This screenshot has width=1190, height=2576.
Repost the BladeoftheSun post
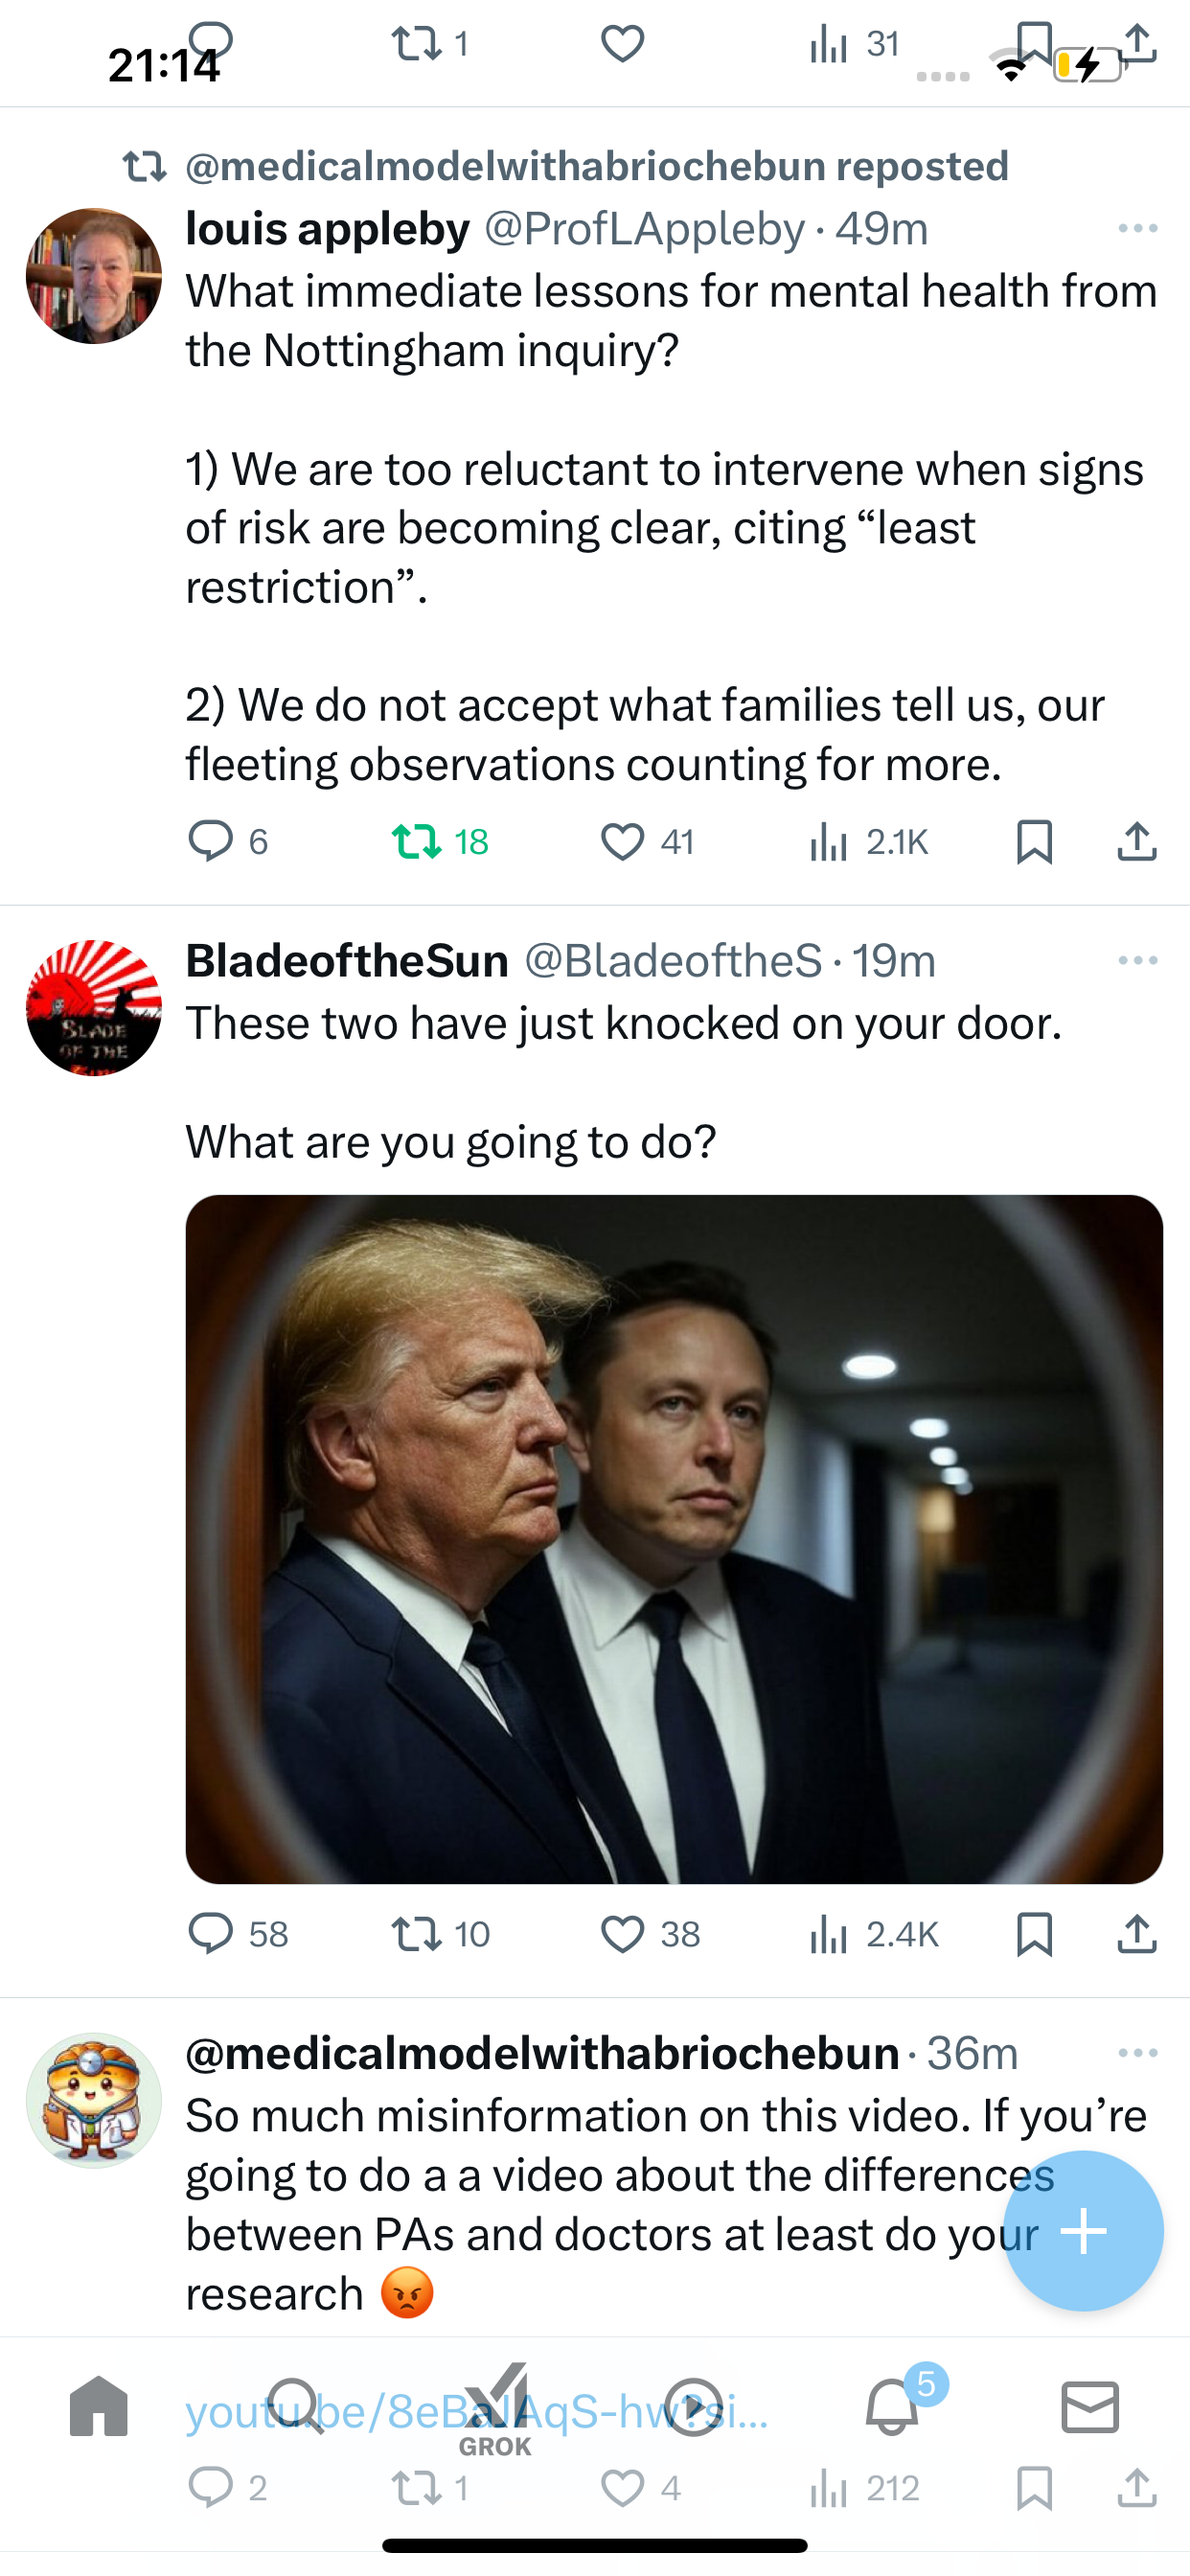417,1934
